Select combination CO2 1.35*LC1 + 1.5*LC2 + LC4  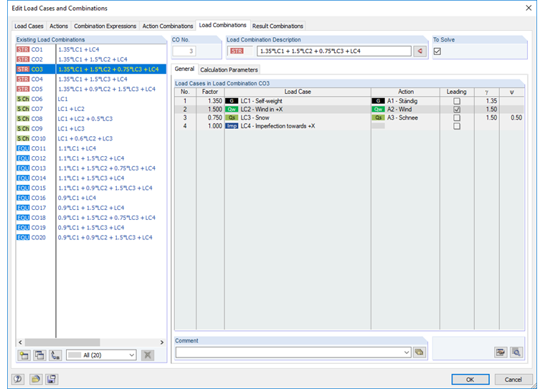click(x=91, y=59)
